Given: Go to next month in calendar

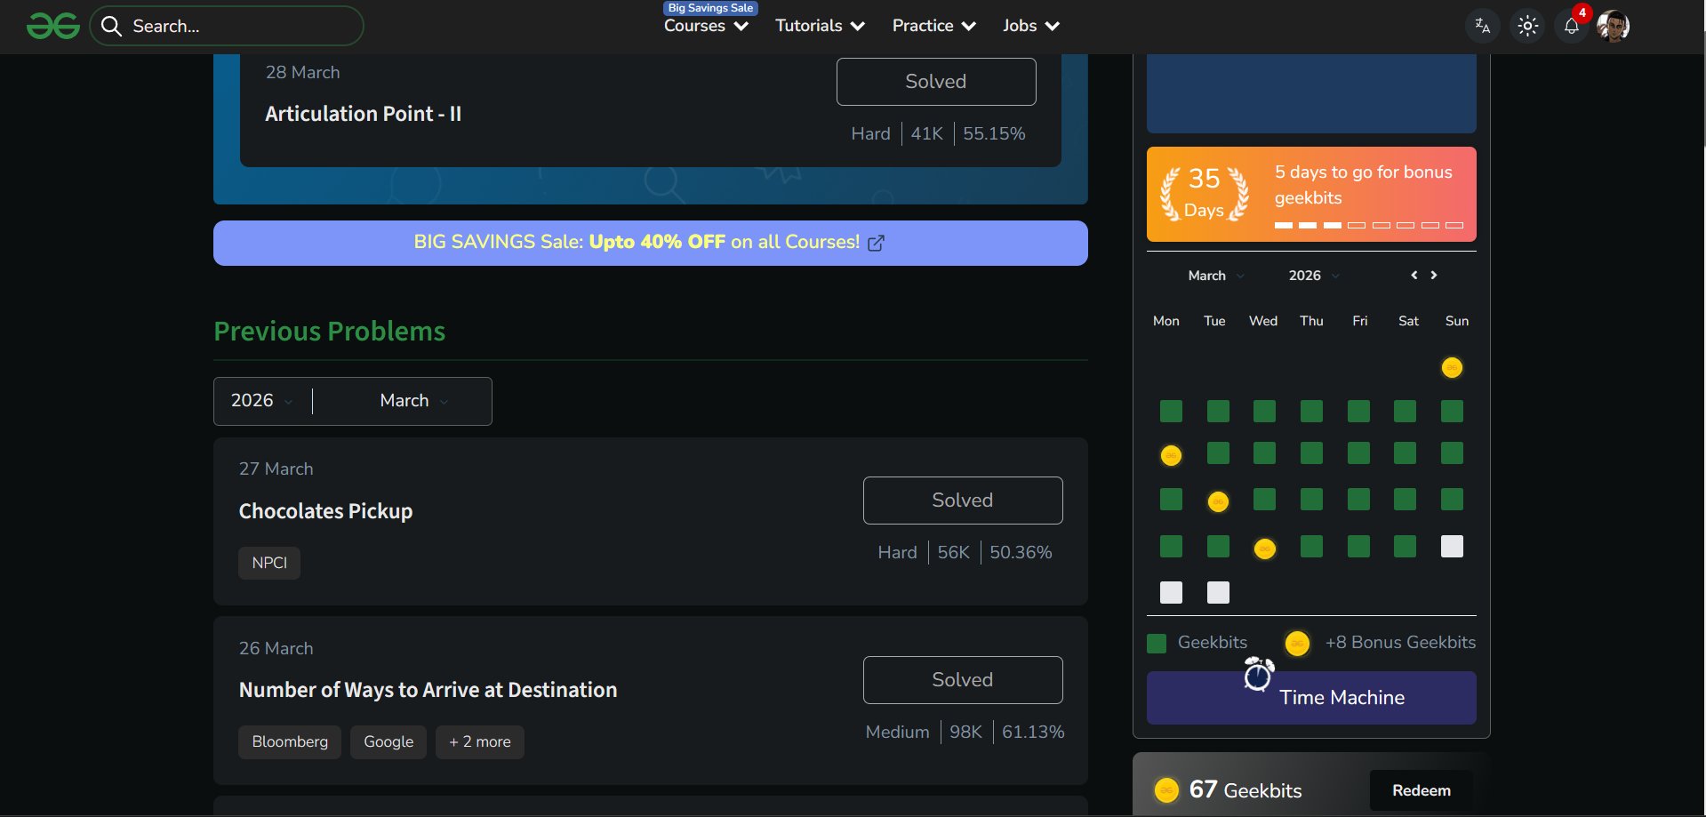Looking at the screenshot, I should [x=1434, y=276].
